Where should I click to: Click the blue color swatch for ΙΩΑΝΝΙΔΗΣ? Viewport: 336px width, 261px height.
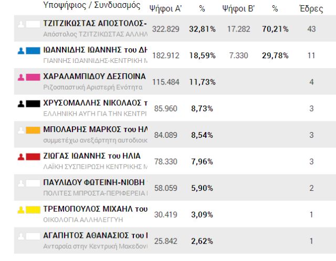pos(33,51)
